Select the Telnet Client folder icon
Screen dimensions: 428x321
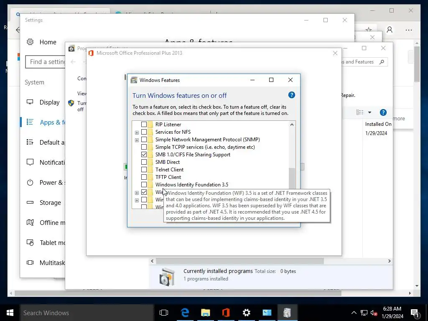tap(150, 170)
